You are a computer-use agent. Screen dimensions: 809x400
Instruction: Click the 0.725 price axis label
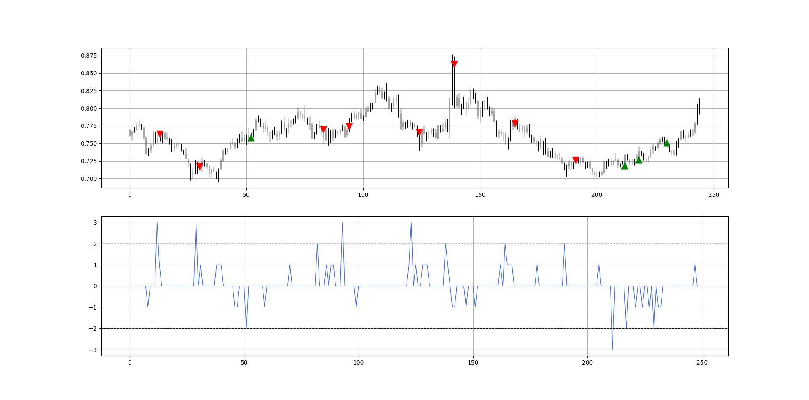pyautogui.click(x=89, y=161)
